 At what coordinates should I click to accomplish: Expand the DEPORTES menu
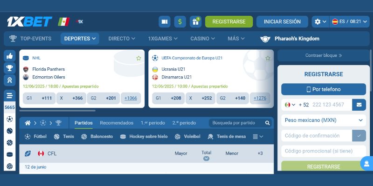(x=80, y=39)
